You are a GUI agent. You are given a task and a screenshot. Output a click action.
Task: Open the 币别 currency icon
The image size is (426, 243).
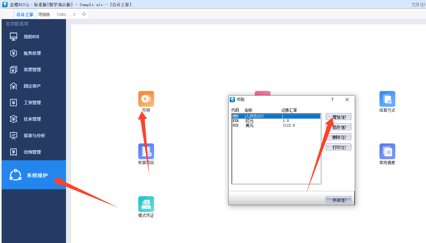146,99
